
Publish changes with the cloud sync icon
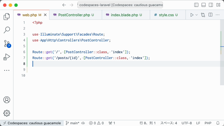pyautogui.click(x=83, y=123)
